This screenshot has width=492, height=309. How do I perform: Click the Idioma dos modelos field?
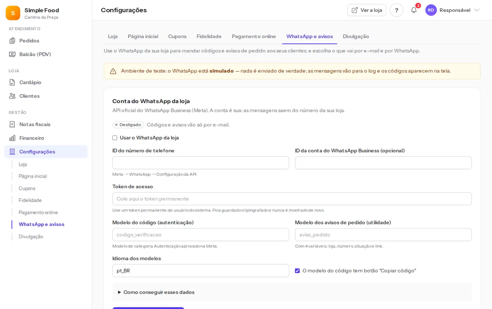(200, 271)
